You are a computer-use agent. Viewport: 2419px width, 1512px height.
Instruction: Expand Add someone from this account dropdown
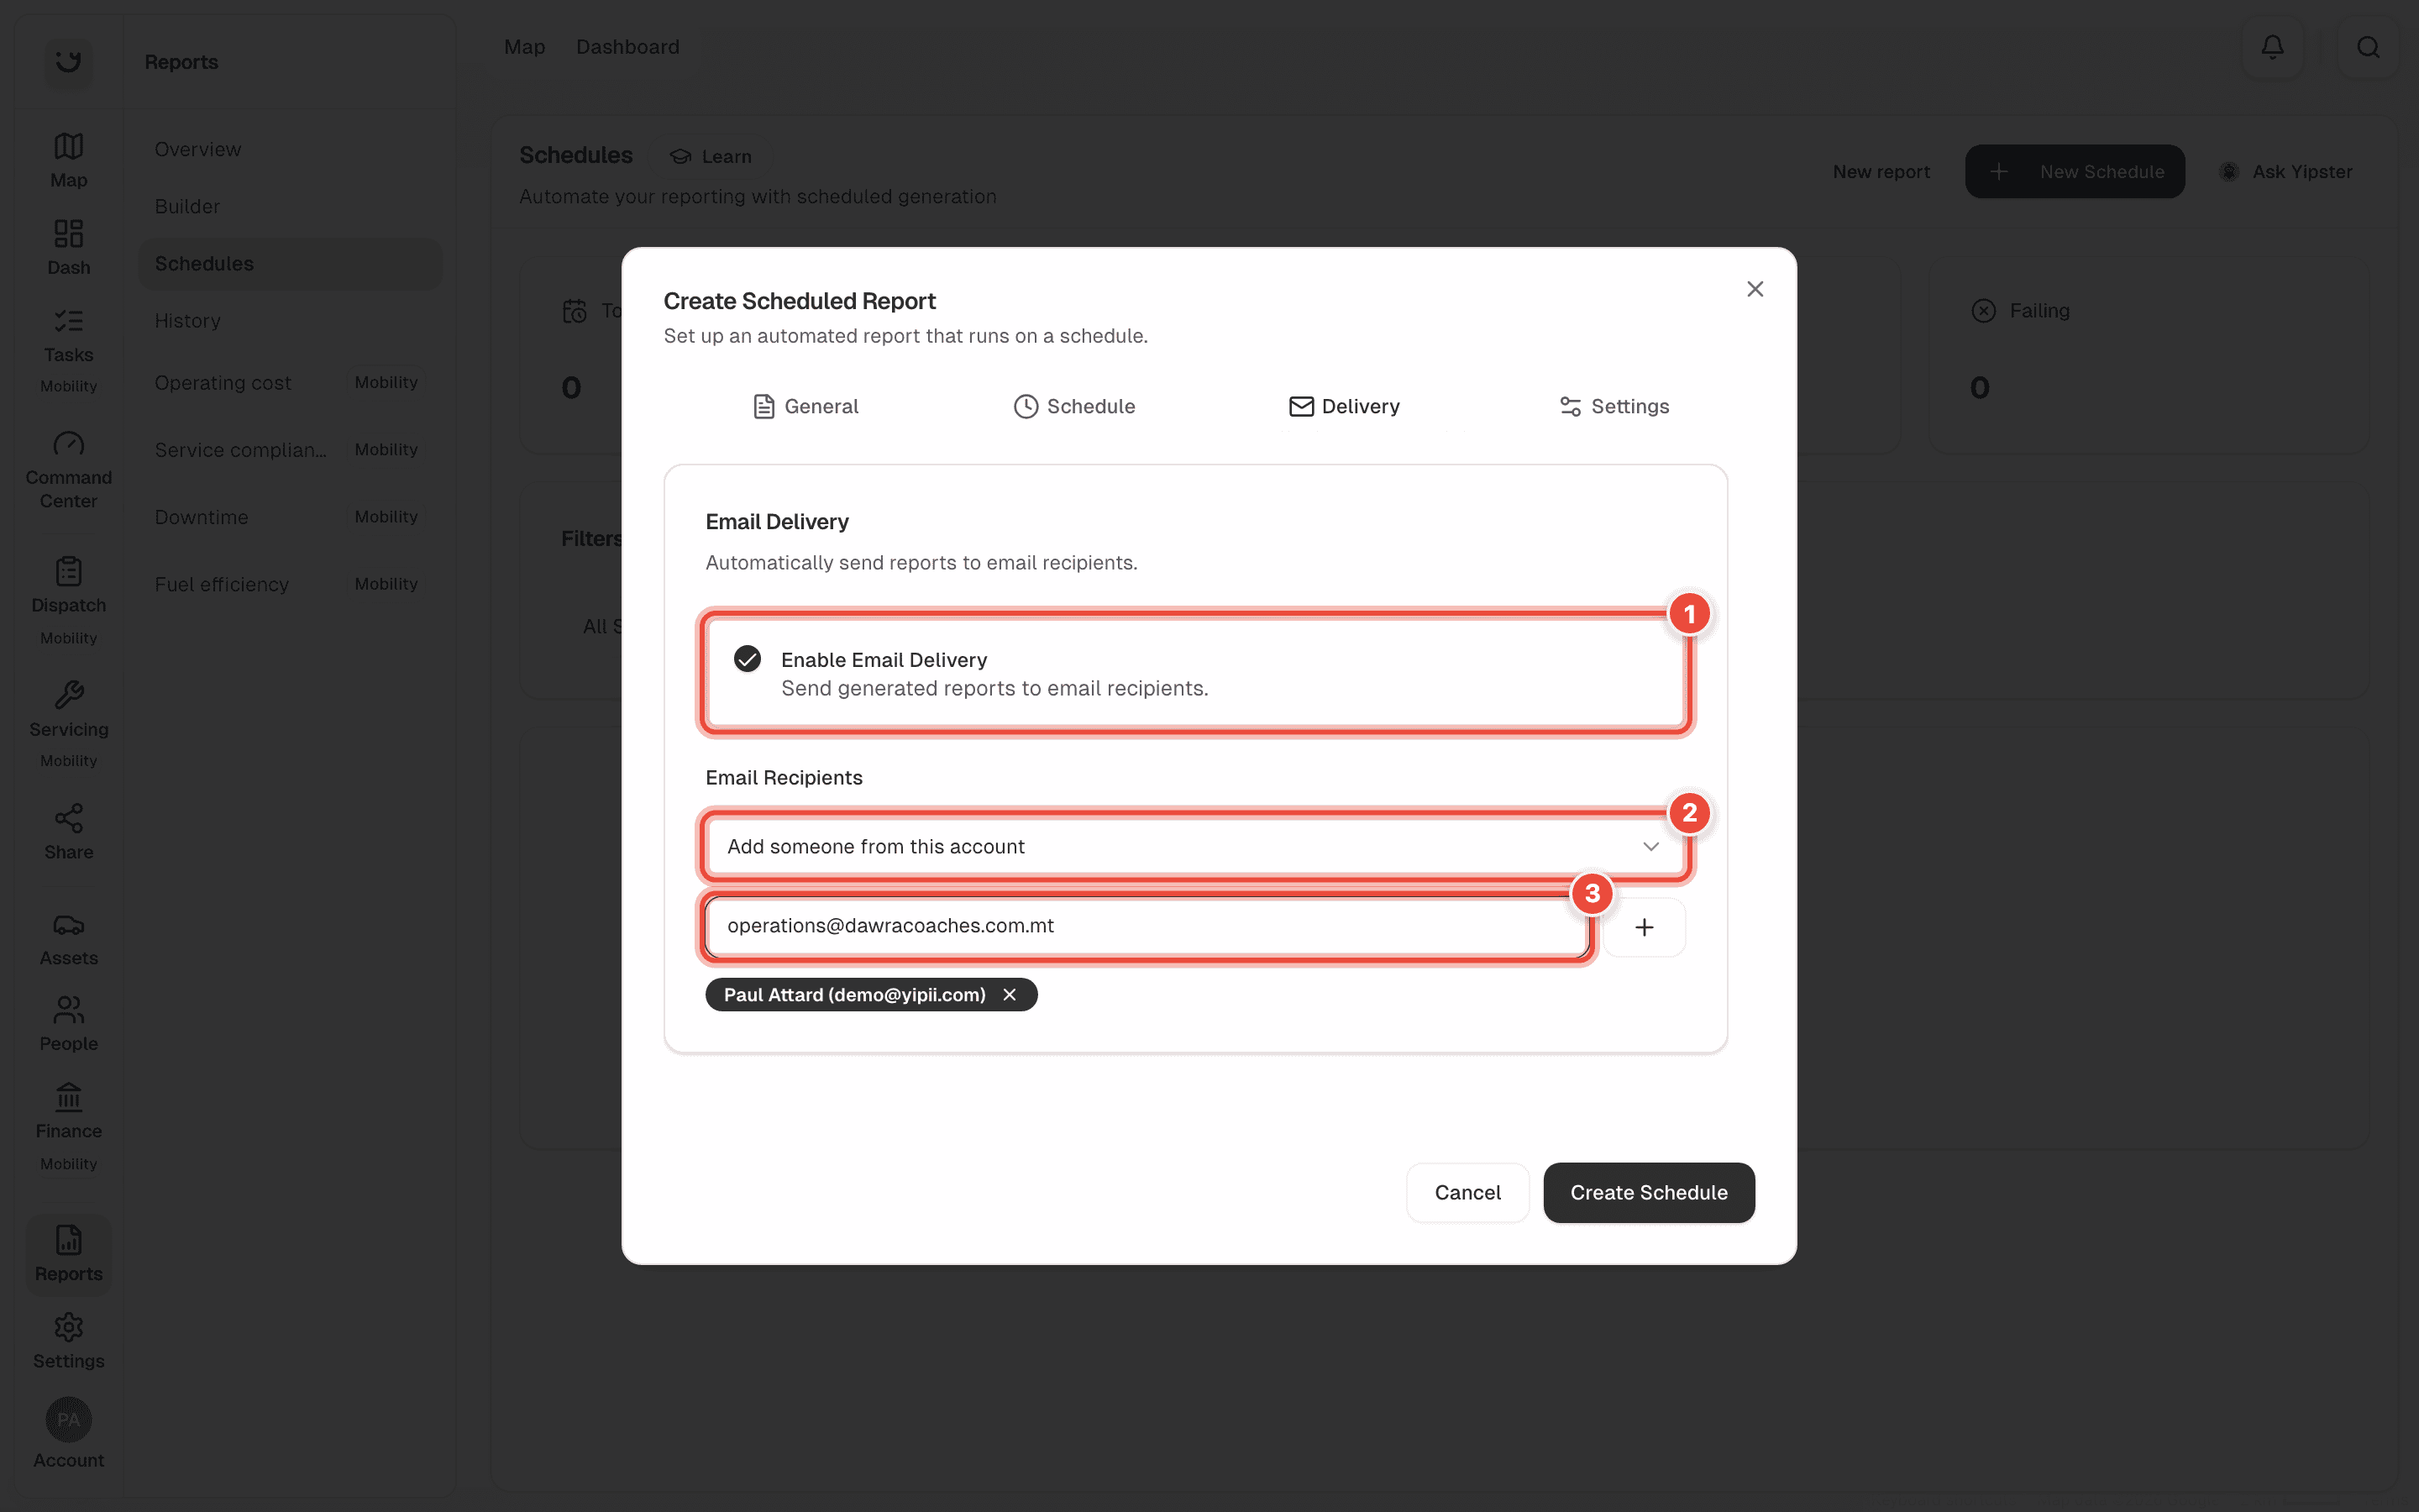pos(1194,846)
